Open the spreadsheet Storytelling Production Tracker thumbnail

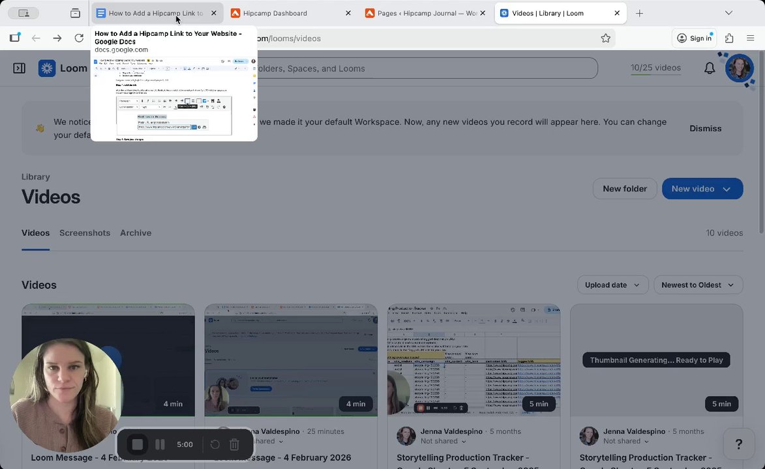pyautogui.click(x=473, y=360)
